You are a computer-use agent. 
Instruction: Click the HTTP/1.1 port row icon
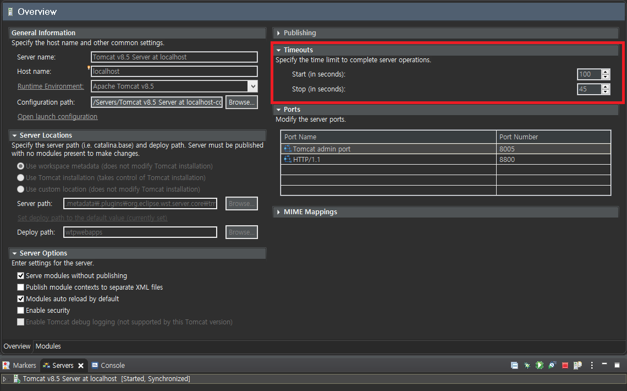coord(288,159)
